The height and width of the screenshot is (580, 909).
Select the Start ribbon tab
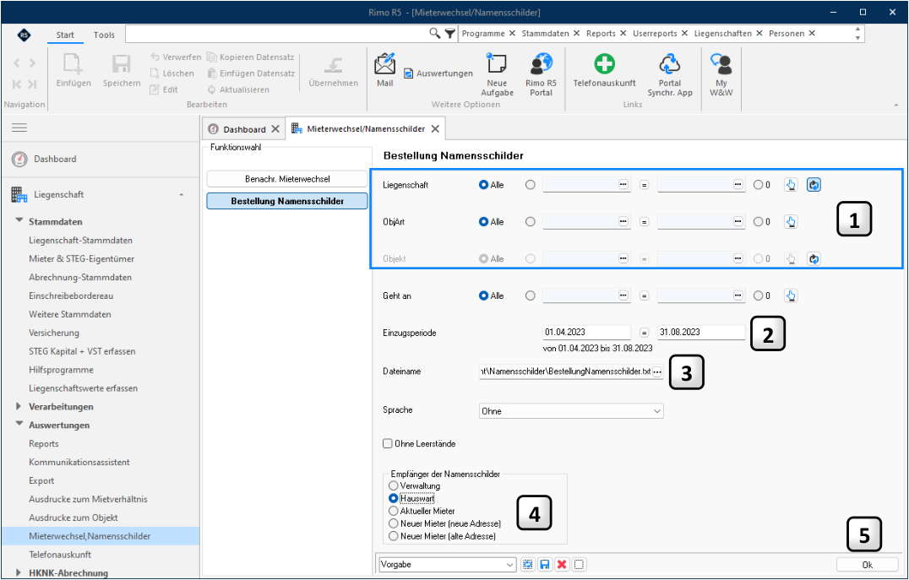tap(65, 35)
